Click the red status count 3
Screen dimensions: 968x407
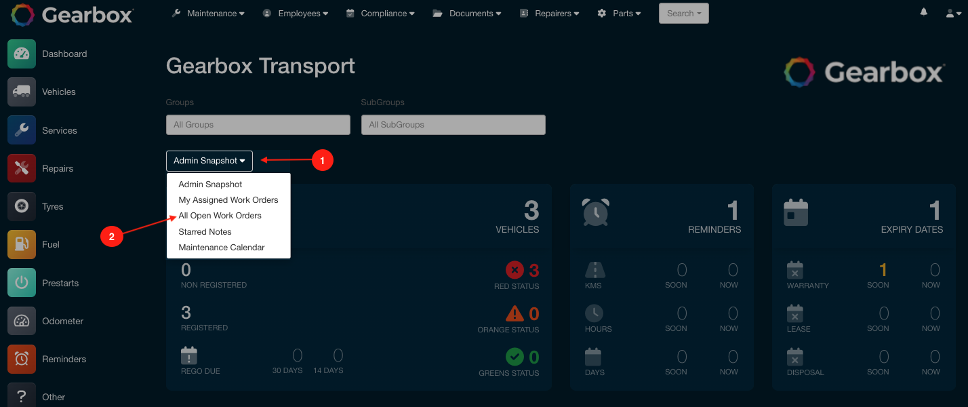(x=534, y=271)
